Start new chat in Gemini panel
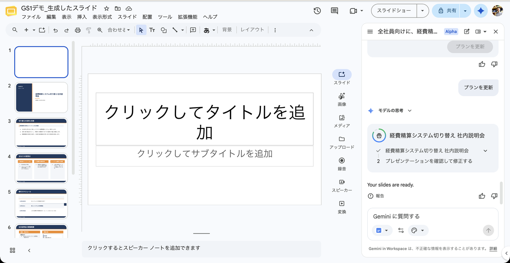Viewport: 510px width, 263px height. click(467, 32)
